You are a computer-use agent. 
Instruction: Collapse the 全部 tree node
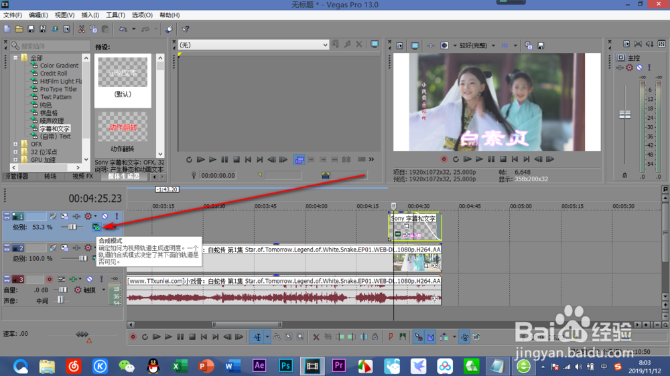[16, 58]
